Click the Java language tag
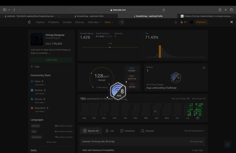Viewport: 236px width, 153px height. pos(34,131)
